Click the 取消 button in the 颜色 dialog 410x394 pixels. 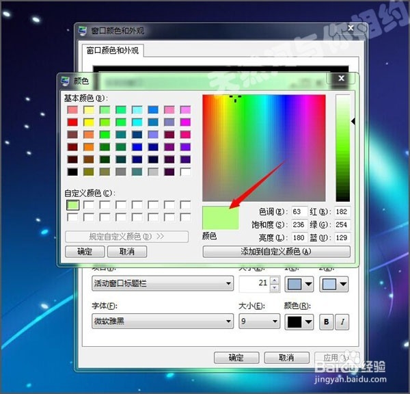(127, 252)
